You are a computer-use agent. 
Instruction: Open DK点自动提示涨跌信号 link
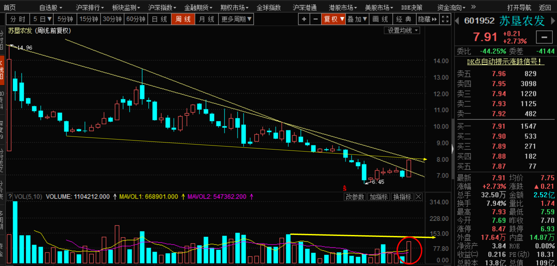click(x=505, y=61)
